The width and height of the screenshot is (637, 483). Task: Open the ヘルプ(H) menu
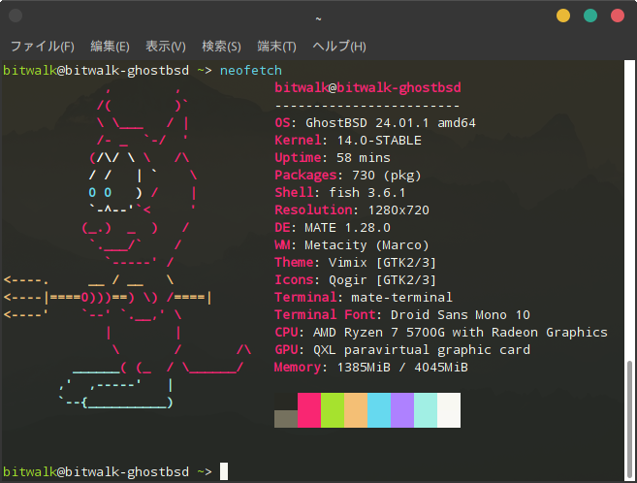tap(339, 47)
